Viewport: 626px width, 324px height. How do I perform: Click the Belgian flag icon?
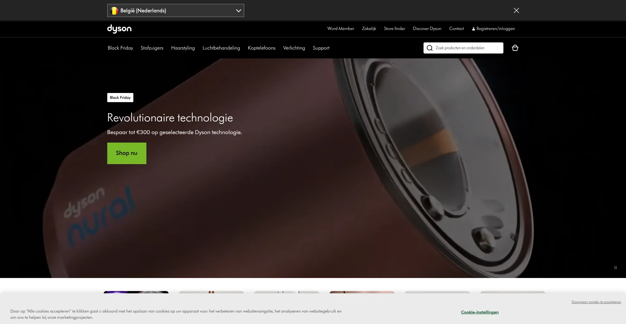(x=114, y=10)
